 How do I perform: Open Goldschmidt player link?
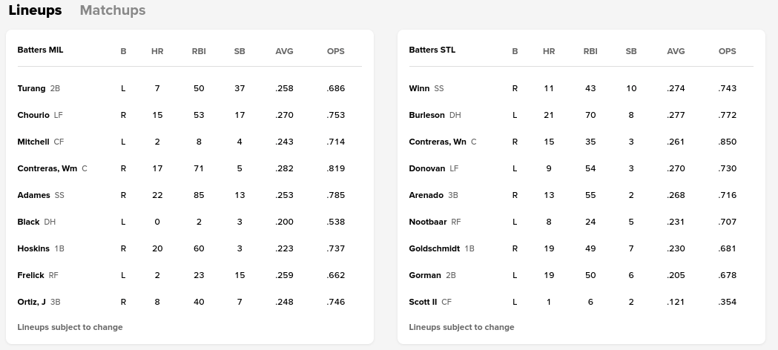pos(435,248)
